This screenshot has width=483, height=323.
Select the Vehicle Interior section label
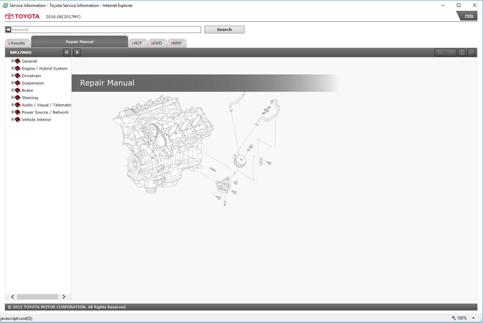(37, 120)
